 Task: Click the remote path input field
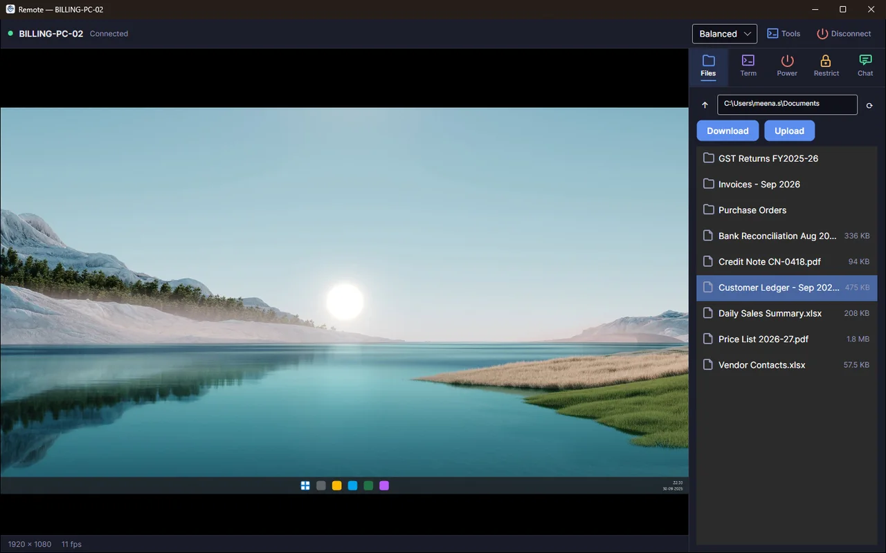tap(787, 104)
